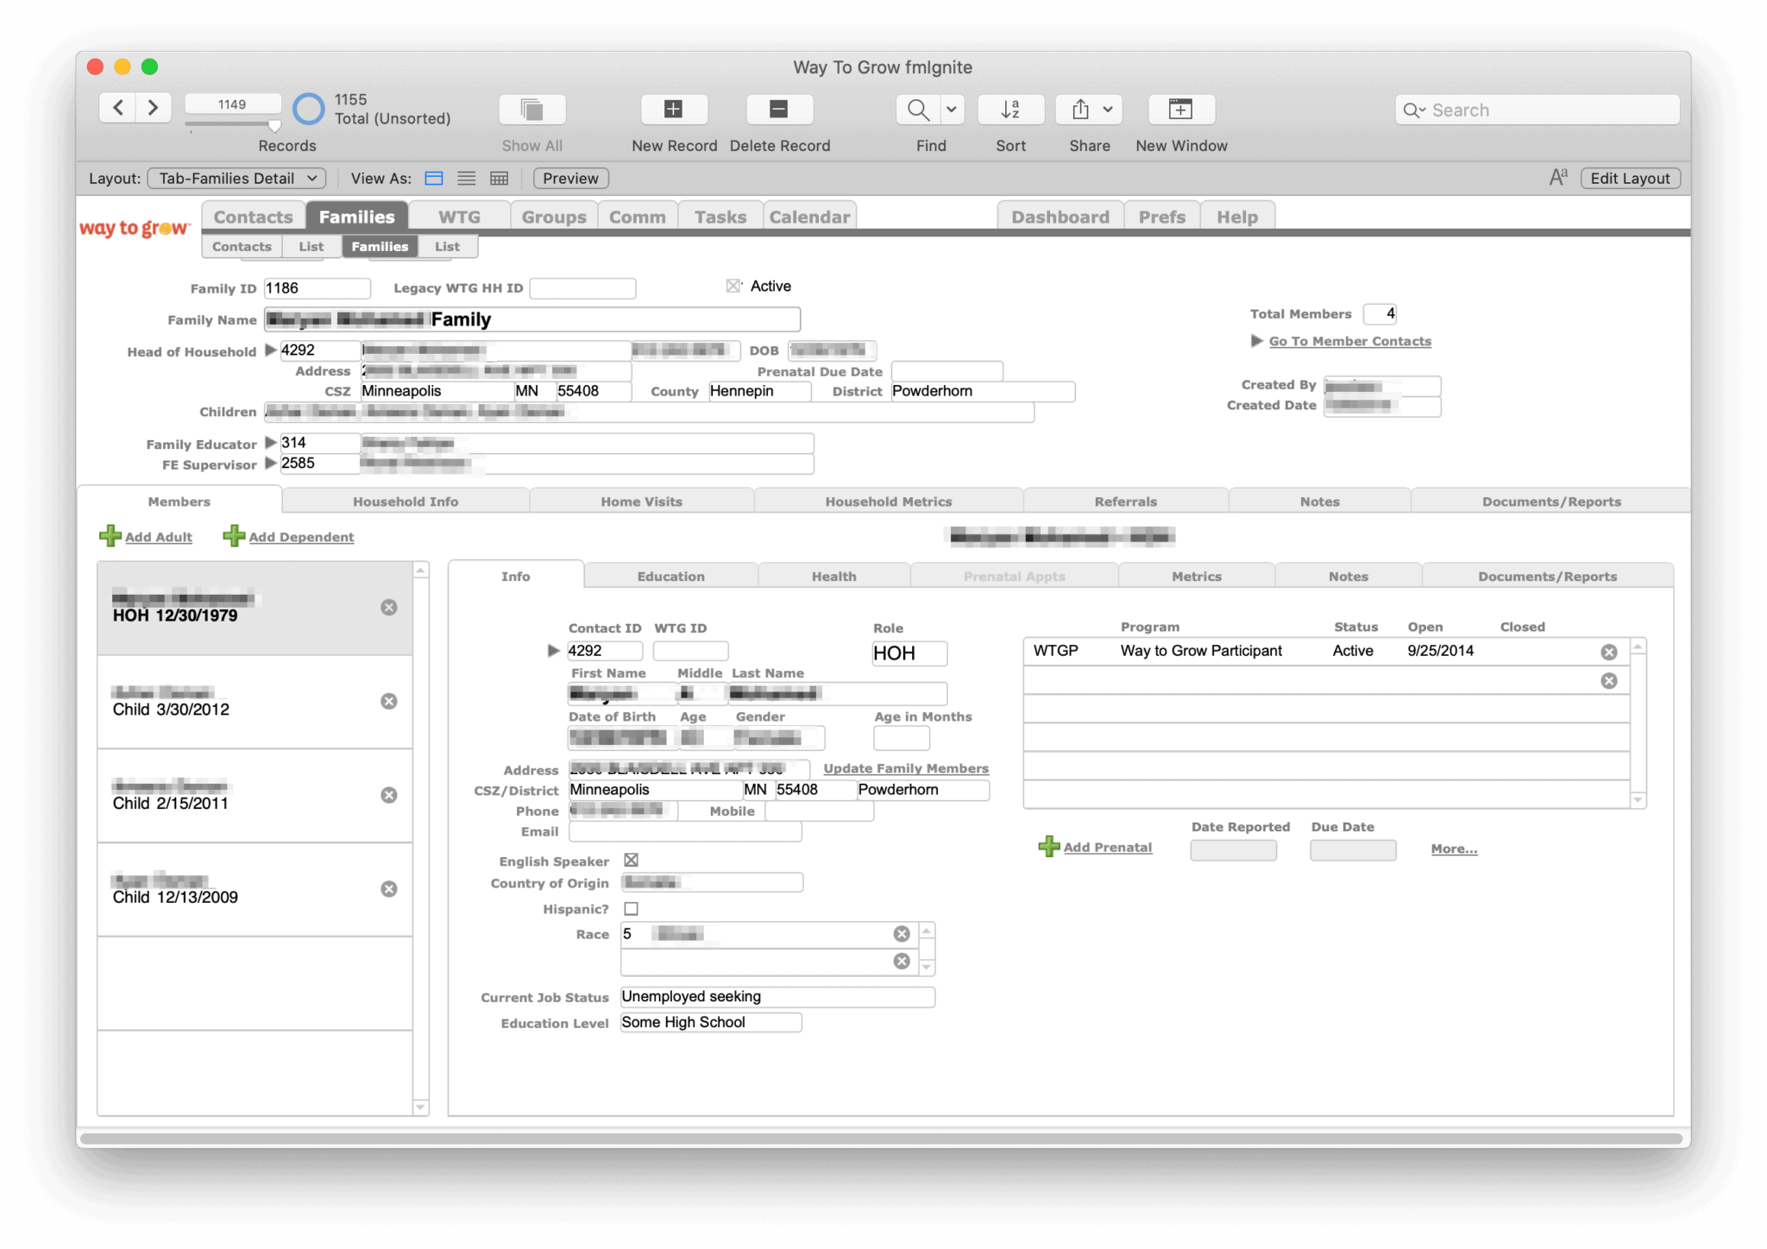Click the Edit Layout button
The image size is (1767, 1249).
(1629, 179)
